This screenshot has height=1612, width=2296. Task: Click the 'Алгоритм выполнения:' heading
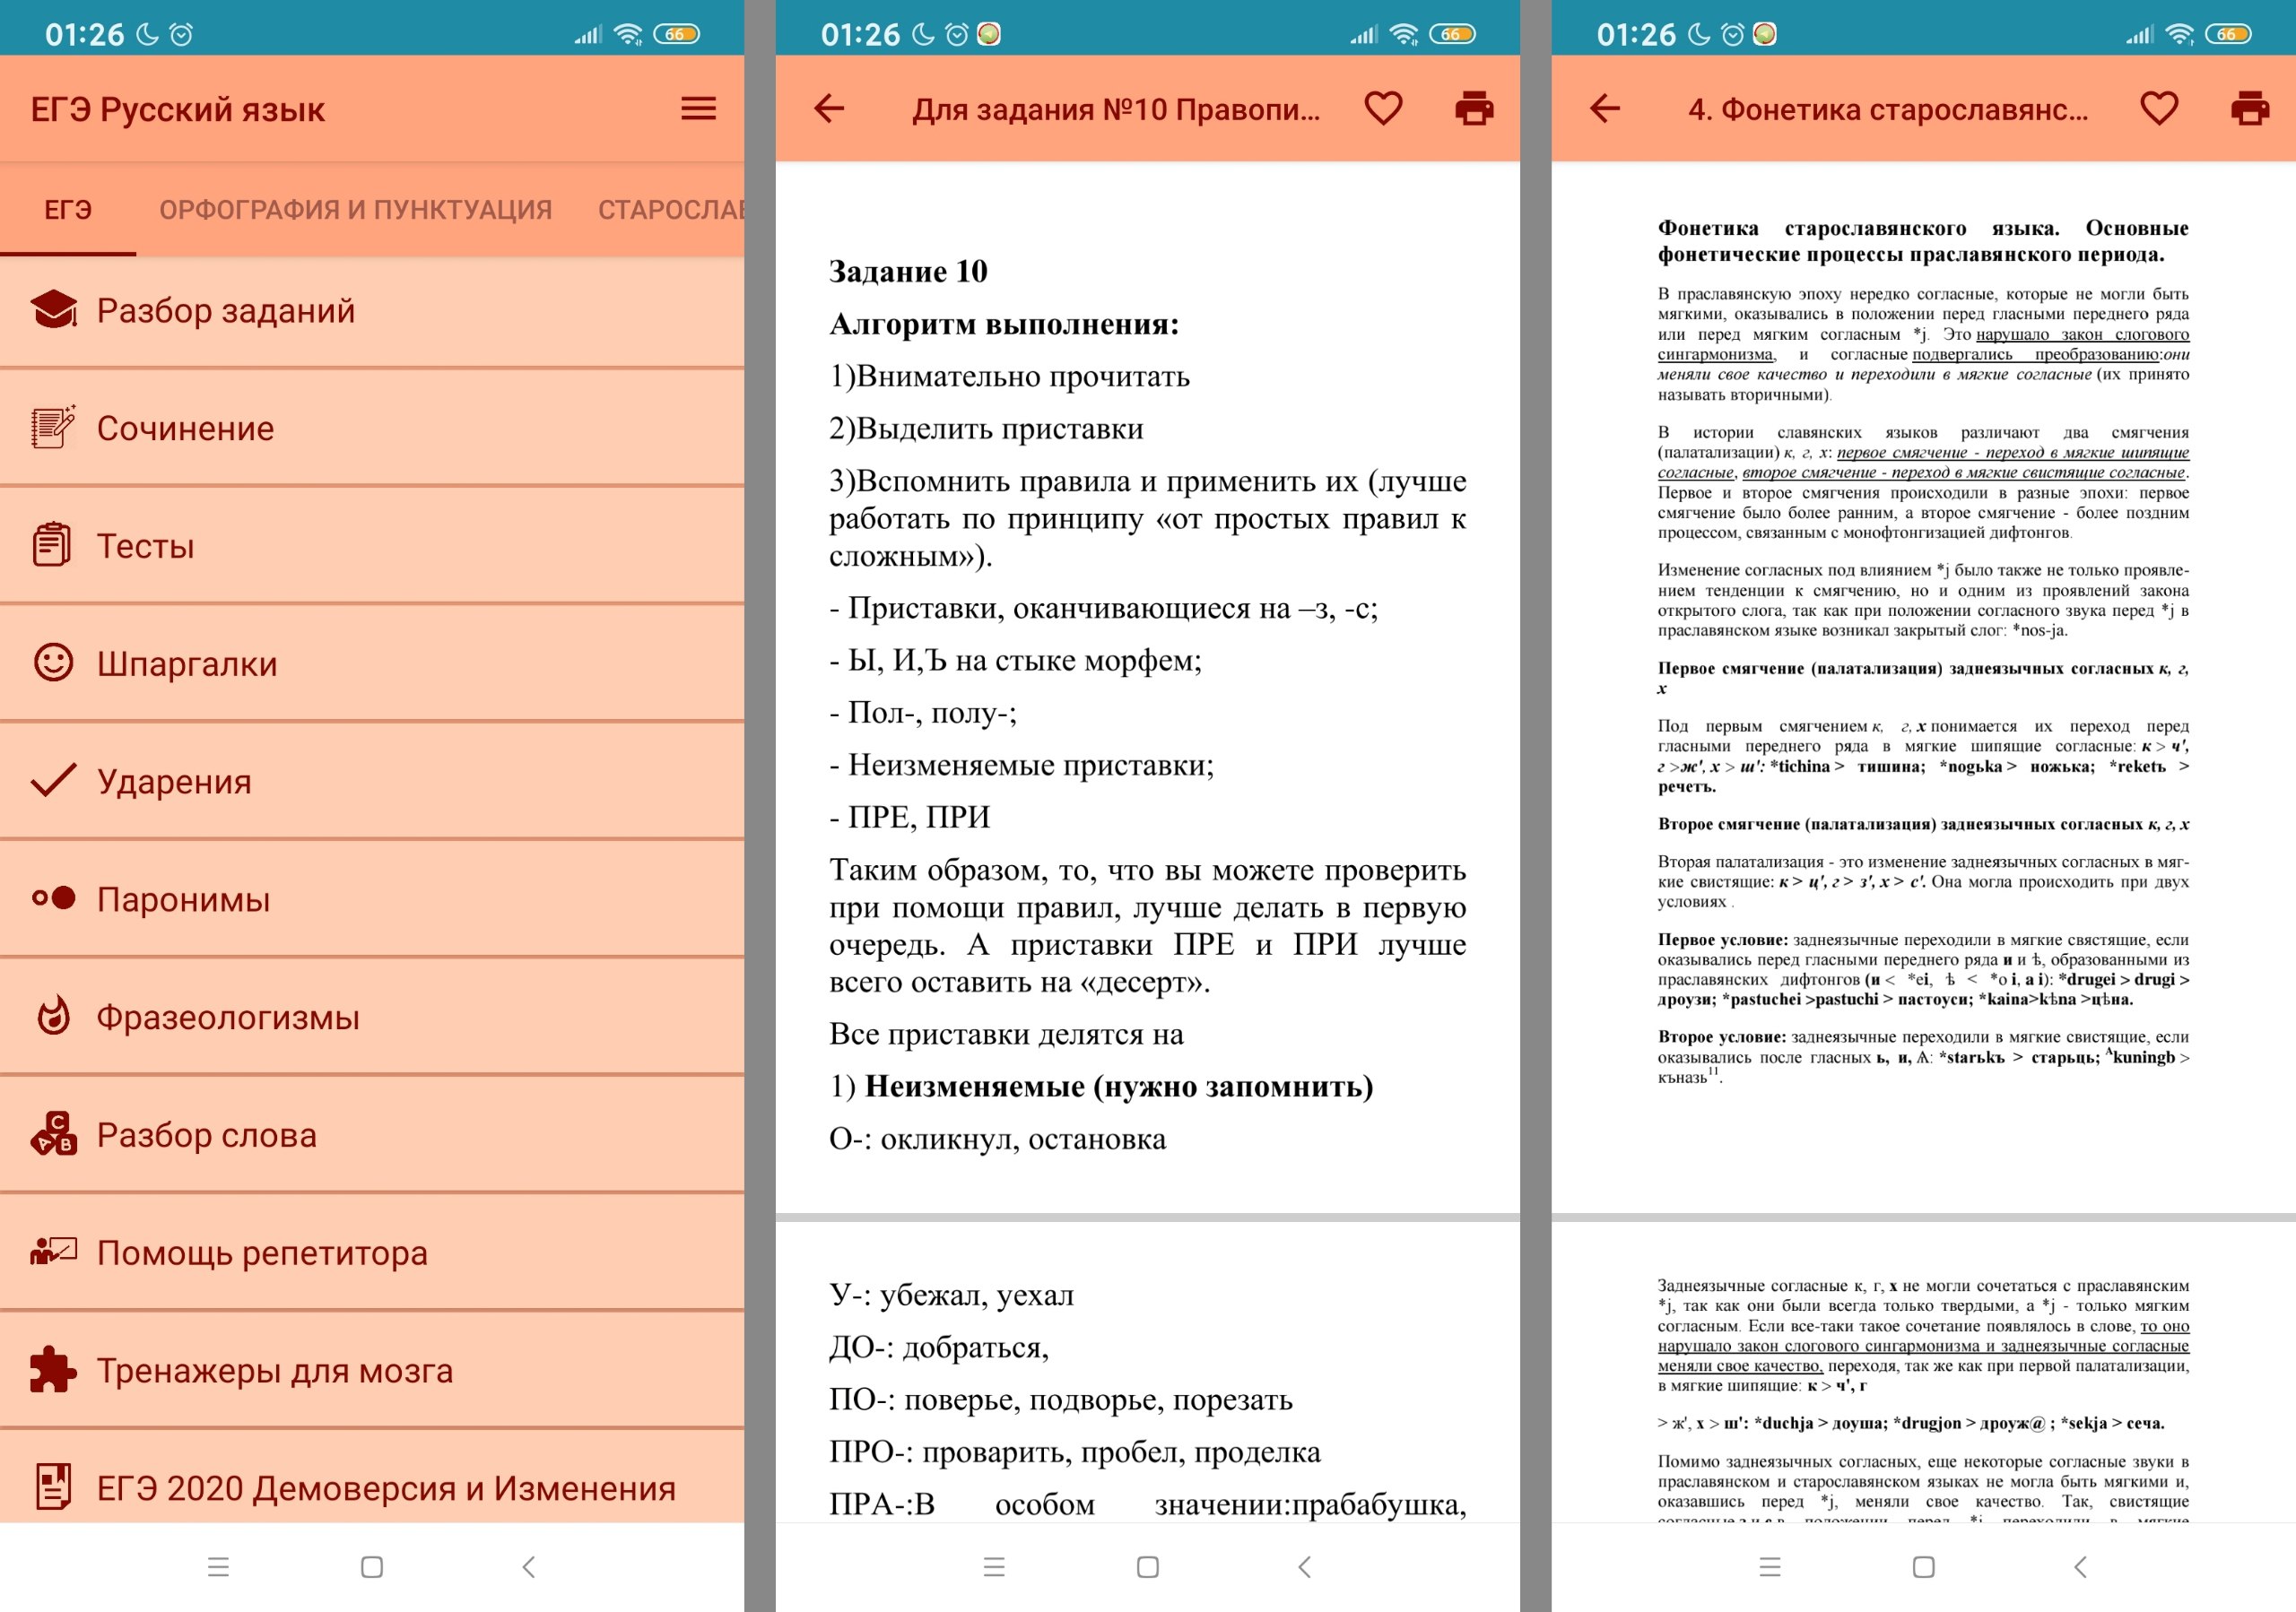pyautogui.click(x=1004, y=324)
